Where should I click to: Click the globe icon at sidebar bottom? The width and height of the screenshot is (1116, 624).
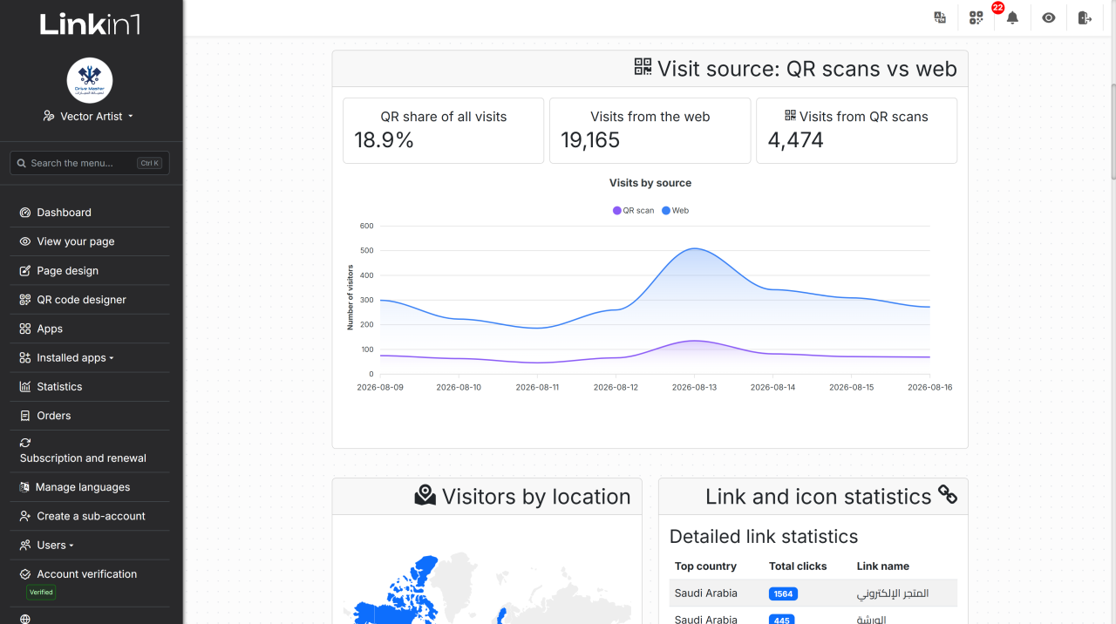25,619
